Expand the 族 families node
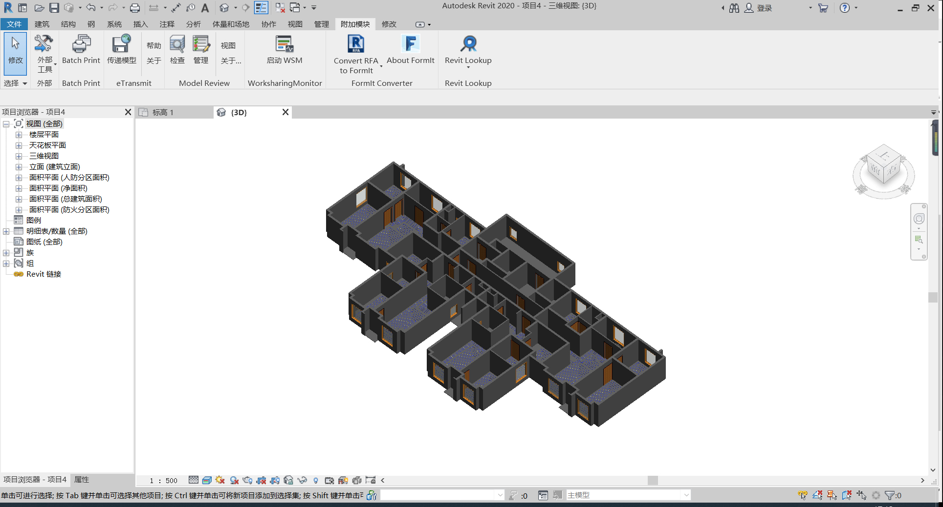The height and width of the screenshot is (507, 943). click(x=6, y=253)
